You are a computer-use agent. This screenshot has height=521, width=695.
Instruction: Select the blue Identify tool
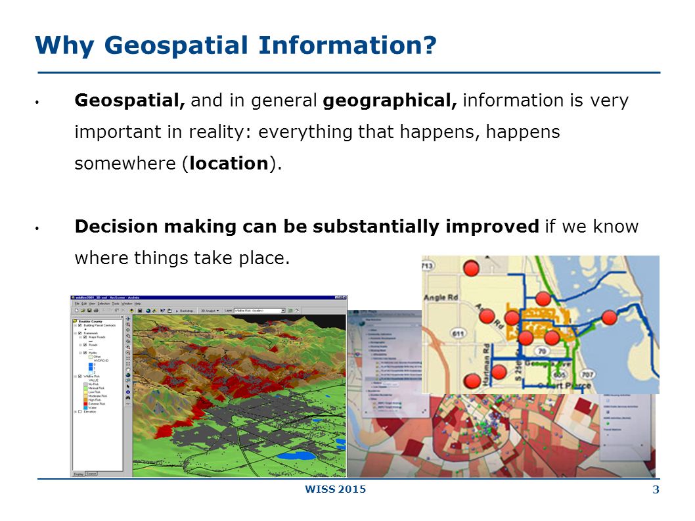click(x=128, y=392)
